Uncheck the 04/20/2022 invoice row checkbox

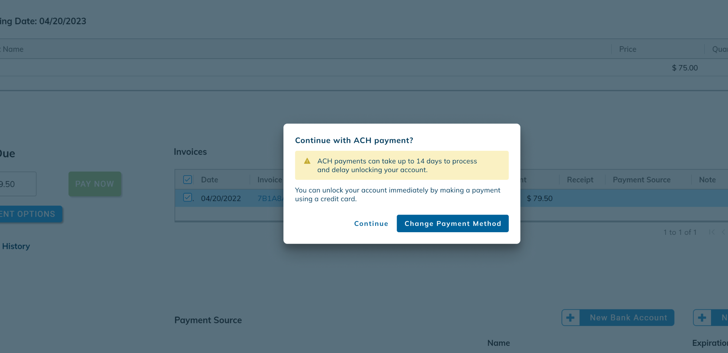[x=187, y=197]
